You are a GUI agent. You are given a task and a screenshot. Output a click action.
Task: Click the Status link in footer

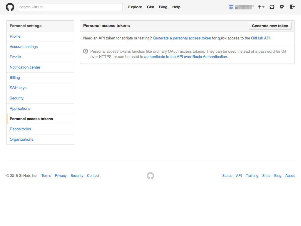227,176
